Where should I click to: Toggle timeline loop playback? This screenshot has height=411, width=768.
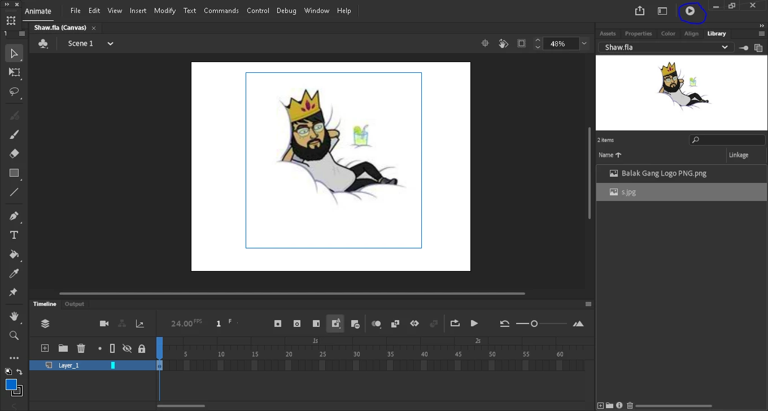(x=455, y=323)
